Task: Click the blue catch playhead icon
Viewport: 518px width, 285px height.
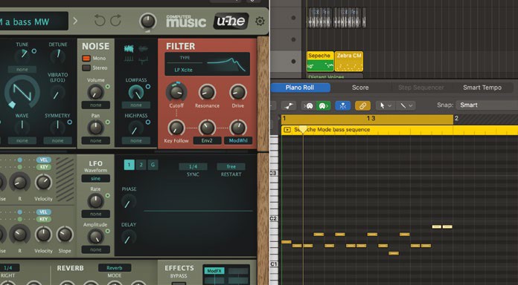Action: [342, 106]
